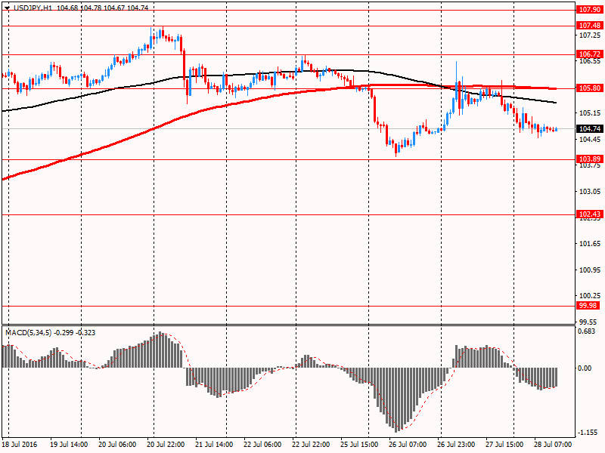Click the 27 Jul 15:00 time axis label
605x453 pixels.
pos(504,445)
